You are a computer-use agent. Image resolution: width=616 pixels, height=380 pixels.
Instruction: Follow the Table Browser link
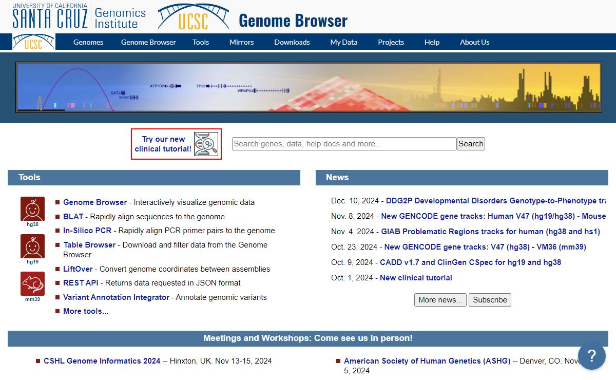[x=89, y=245]
